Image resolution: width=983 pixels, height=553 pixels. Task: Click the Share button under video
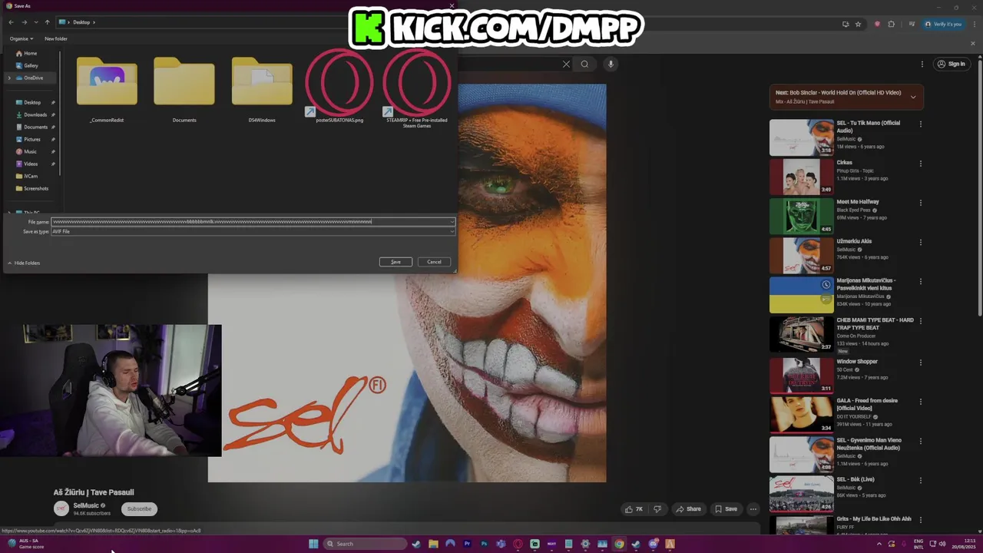(x=687, y=509)
